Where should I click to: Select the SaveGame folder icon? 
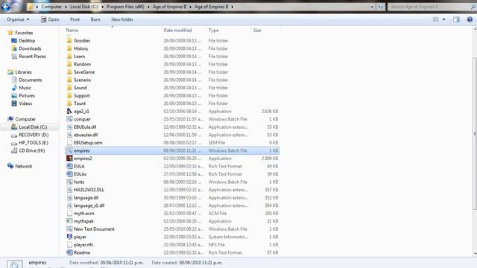pos(69,72)
